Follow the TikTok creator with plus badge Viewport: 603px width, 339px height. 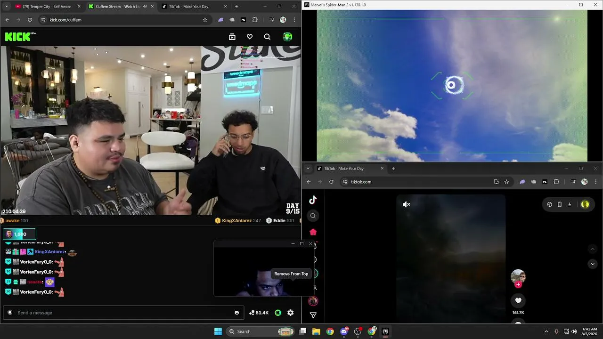click(518, 284)
